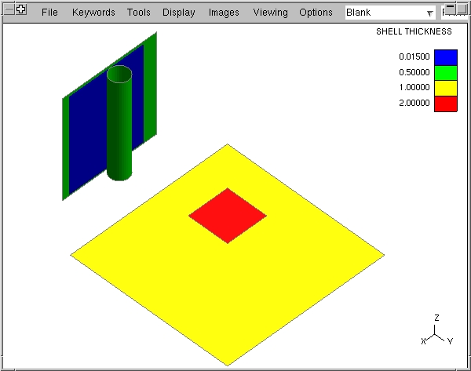Open the Images menu
The width and height of the screenshot is (471, 371).
224,13
